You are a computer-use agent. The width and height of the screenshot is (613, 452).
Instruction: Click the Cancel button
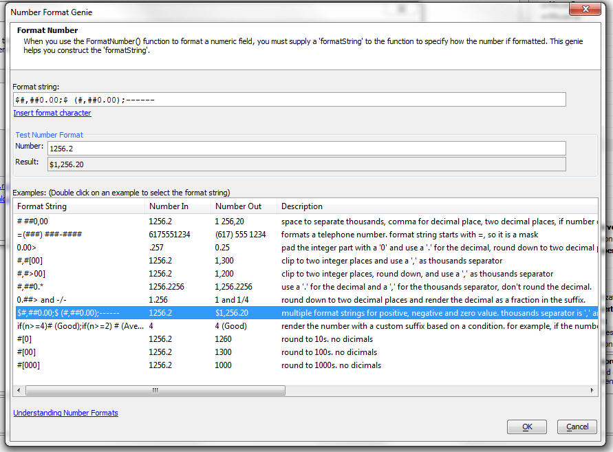pos(577,427)
